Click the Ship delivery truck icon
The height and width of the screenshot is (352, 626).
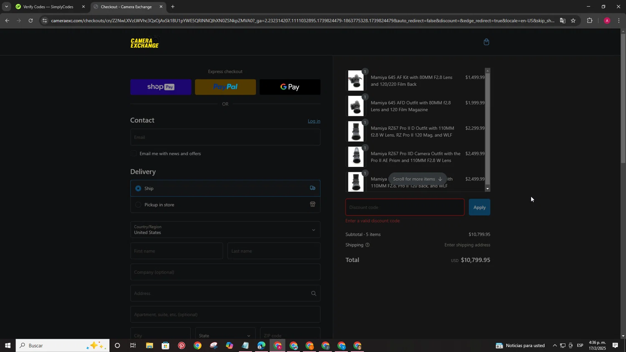coord(312,188)
